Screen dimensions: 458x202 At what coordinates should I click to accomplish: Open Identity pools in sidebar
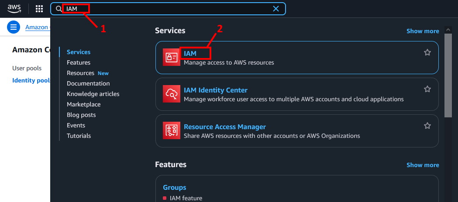click(x=31, y=80)
